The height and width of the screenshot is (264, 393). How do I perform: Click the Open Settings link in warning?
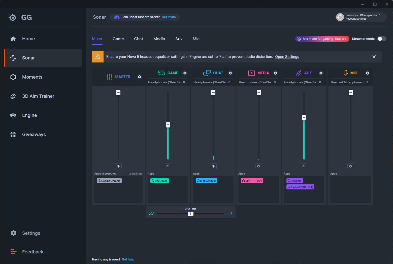[287, 57]
